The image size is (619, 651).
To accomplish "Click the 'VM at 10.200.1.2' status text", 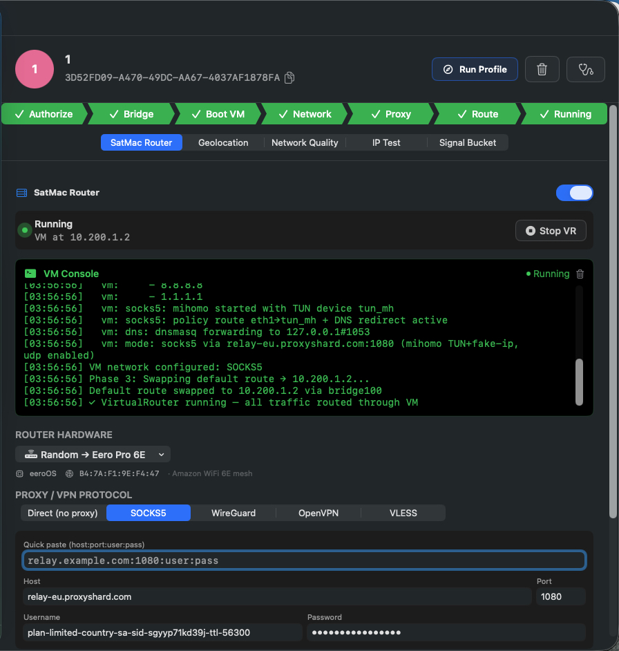I will (82, 238).
